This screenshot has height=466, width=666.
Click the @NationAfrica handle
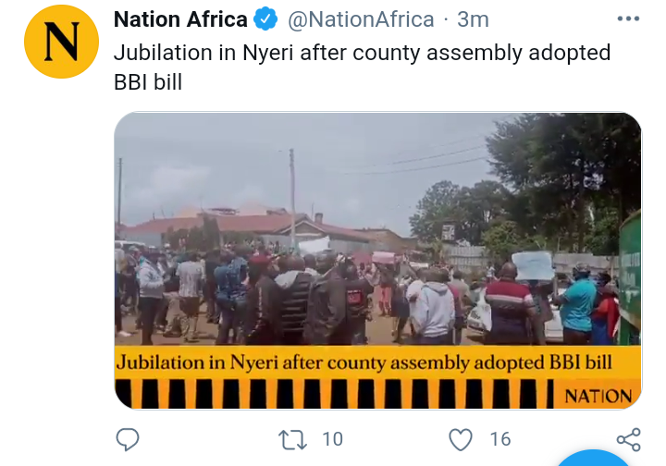pos(361,19)
